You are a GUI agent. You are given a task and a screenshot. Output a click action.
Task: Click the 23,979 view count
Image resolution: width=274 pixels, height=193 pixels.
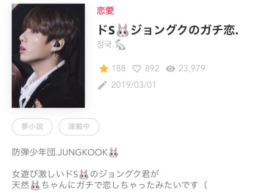(x=192, y=68)
